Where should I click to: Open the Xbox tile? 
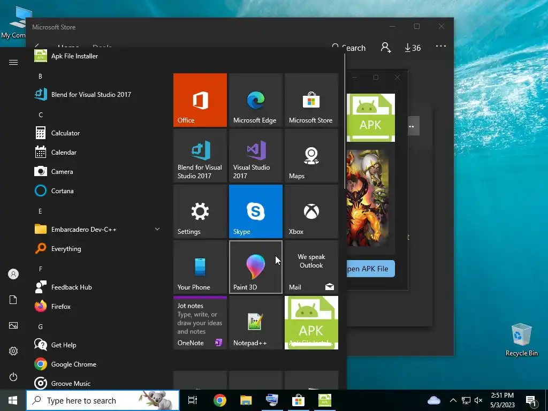[311, 211]
